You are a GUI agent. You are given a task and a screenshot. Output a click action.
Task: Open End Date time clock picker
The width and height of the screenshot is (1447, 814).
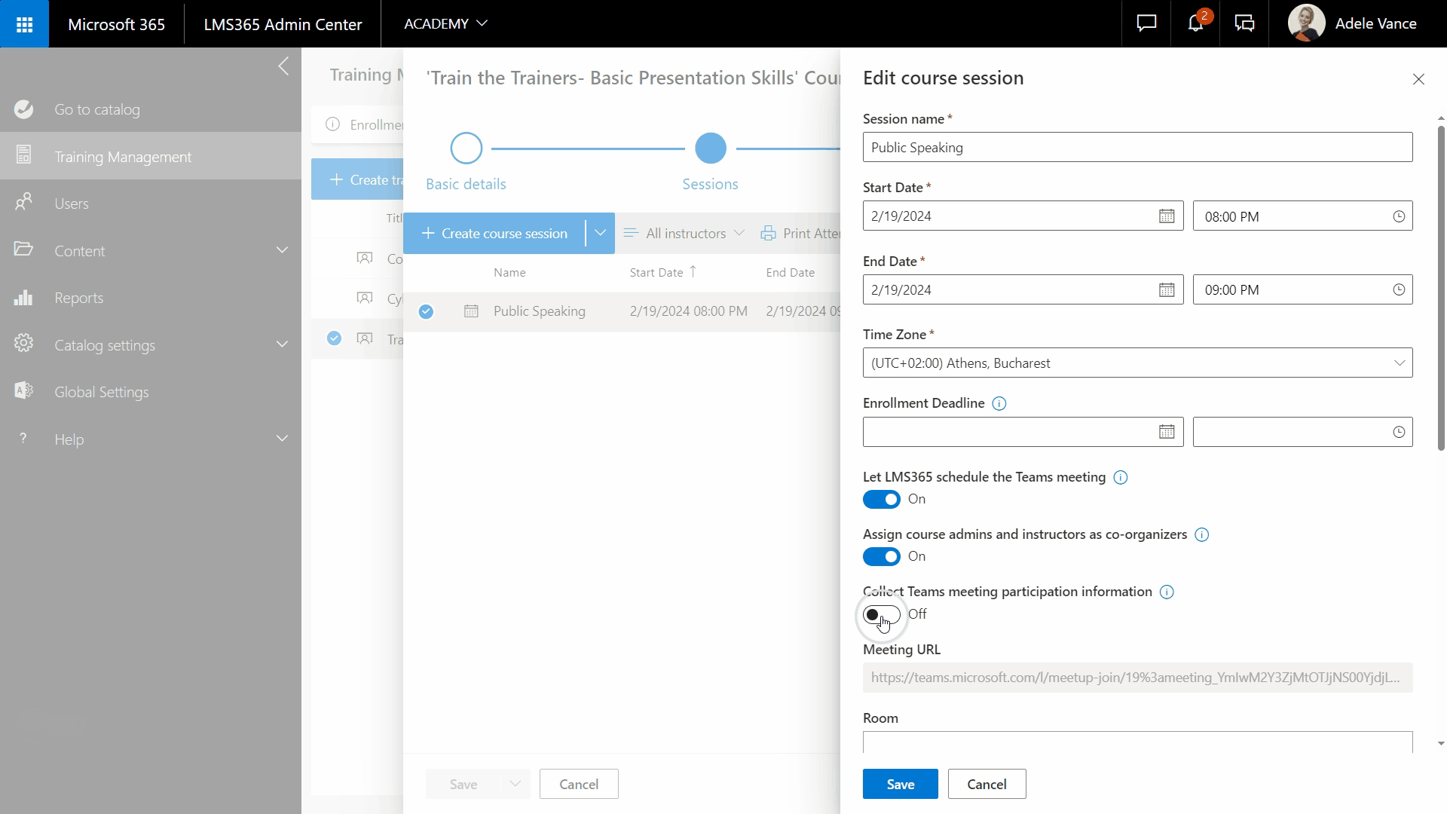tap(1398, 290)
